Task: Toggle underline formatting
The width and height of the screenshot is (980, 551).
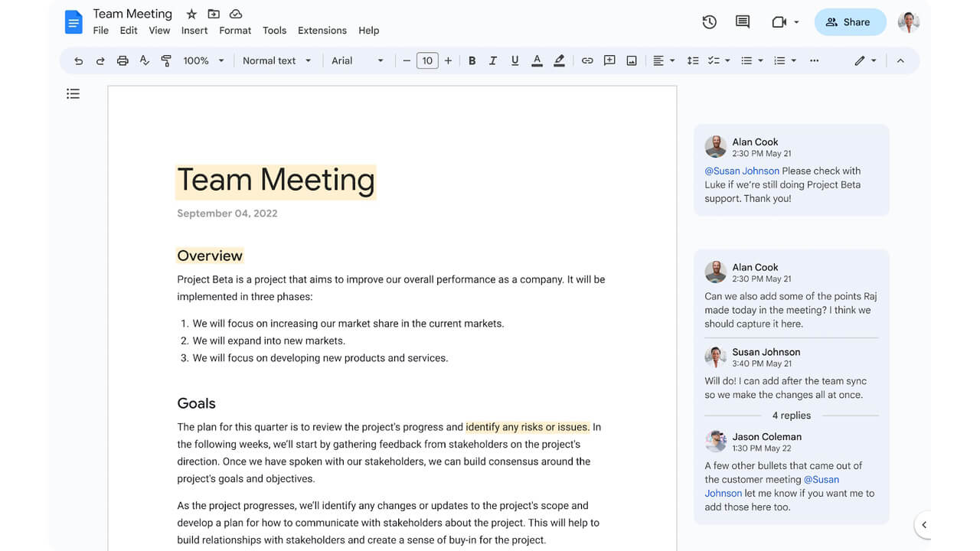Action: pos(514,60)
